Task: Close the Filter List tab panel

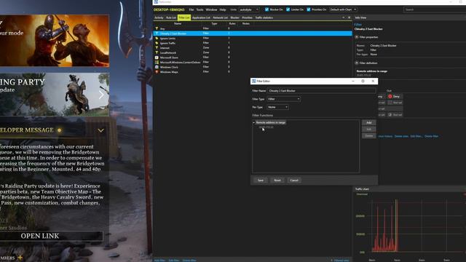Action: click(x=349, y=17)
